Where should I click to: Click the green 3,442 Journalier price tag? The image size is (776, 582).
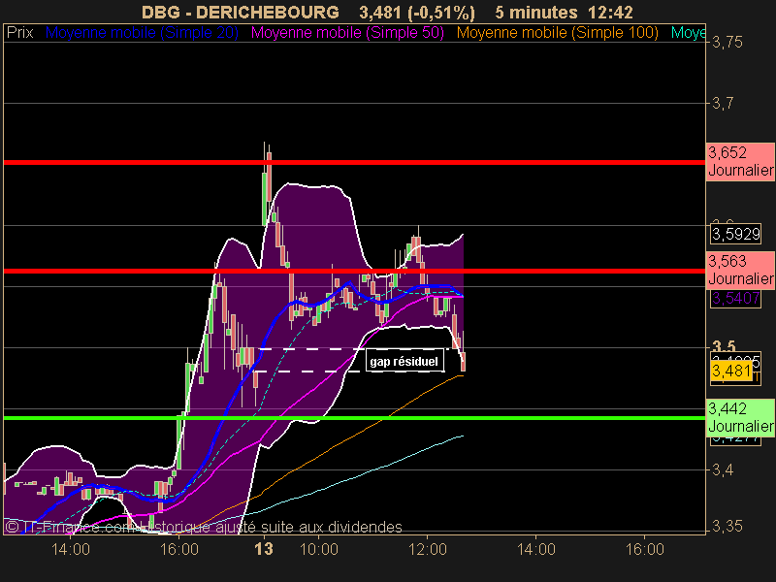tap(740, 417)
